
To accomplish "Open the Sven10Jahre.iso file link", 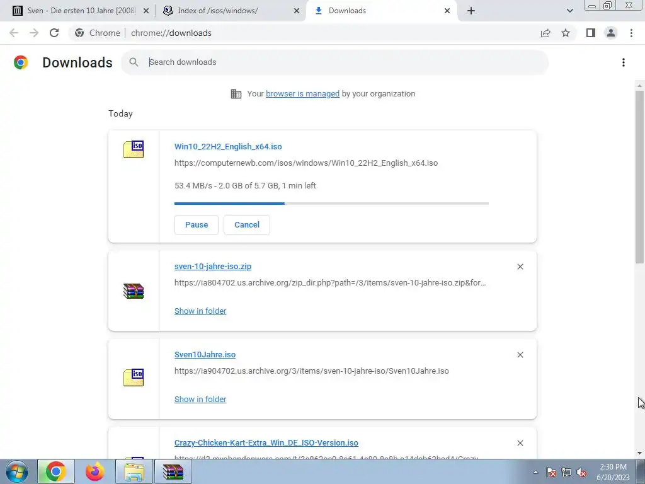I will [x=205, y=354].
